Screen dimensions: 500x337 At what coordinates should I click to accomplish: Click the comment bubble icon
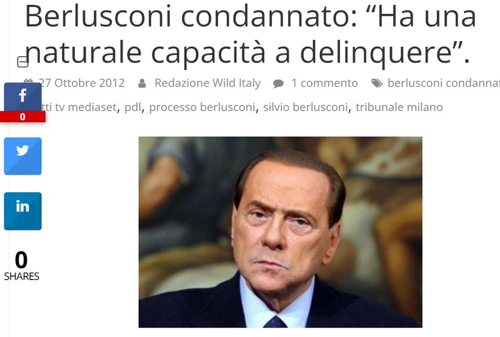tap(278, 84)
